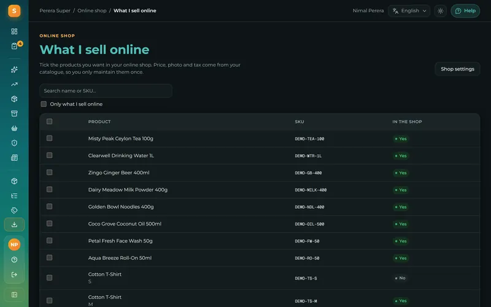The width and height of the screenshot is (491, 307).
Task: Click SKU DEMO-OIL-500
Action: tap(309, 224)
